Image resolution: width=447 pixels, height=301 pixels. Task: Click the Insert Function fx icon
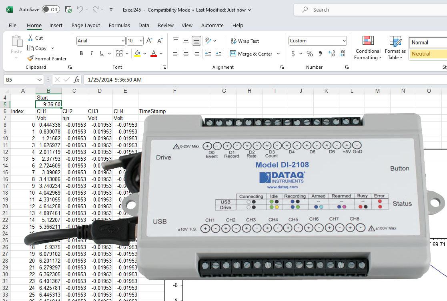tap(76, 80)
